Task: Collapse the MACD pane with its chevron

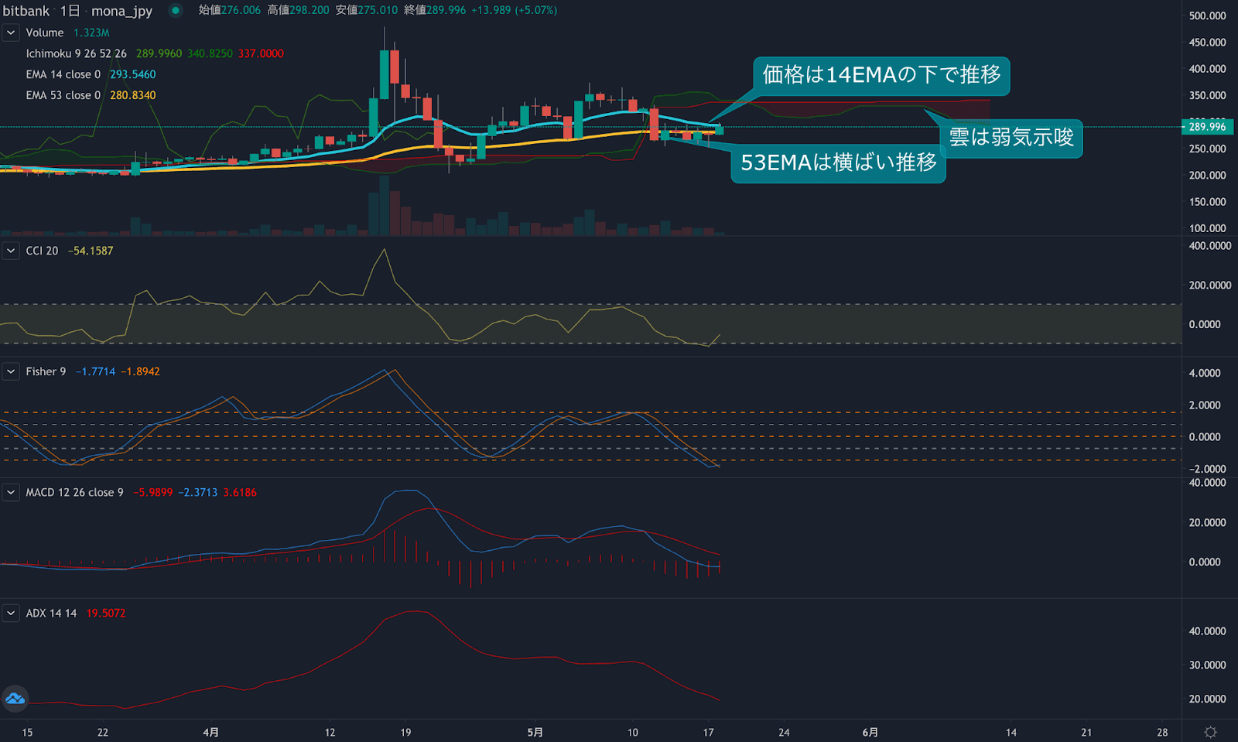Action: coord(10,492)
